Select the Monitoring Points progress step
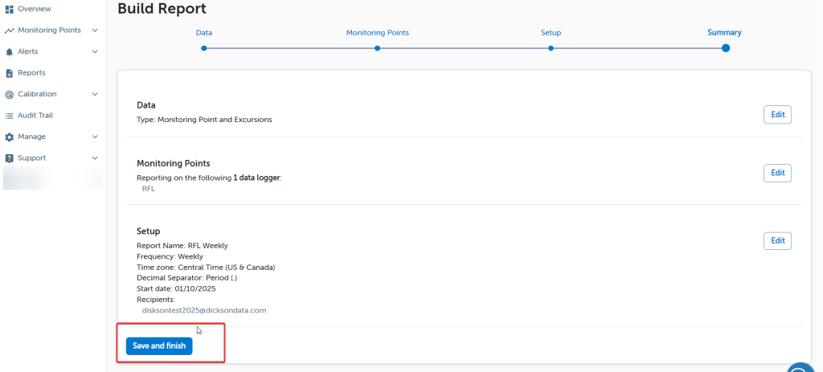The width and height of the screenshot is (823, 372). click(377, 48)
